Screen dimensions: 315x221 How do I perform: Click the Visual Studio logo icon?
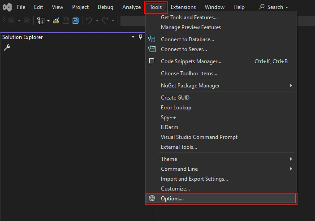click(7, 7)
